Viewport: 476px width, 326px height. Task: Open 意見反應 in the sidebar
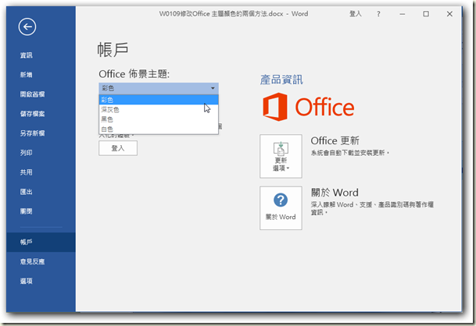tap(33, 261)
